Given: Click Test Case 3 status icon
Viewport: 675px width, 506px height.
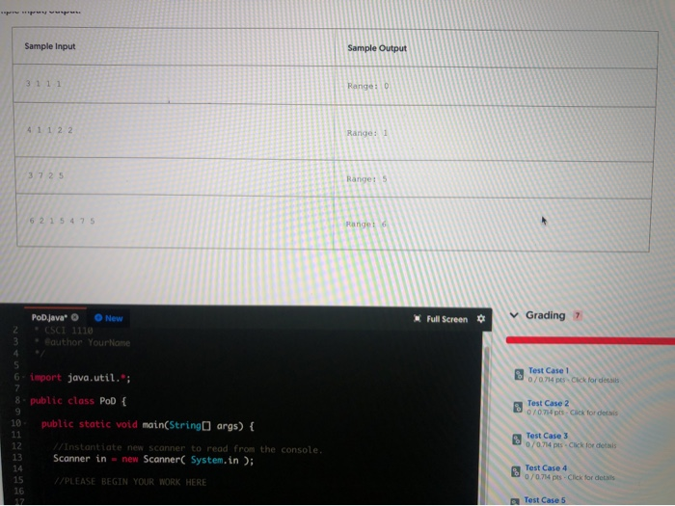Looking at the screenshot, I should 517,439.
